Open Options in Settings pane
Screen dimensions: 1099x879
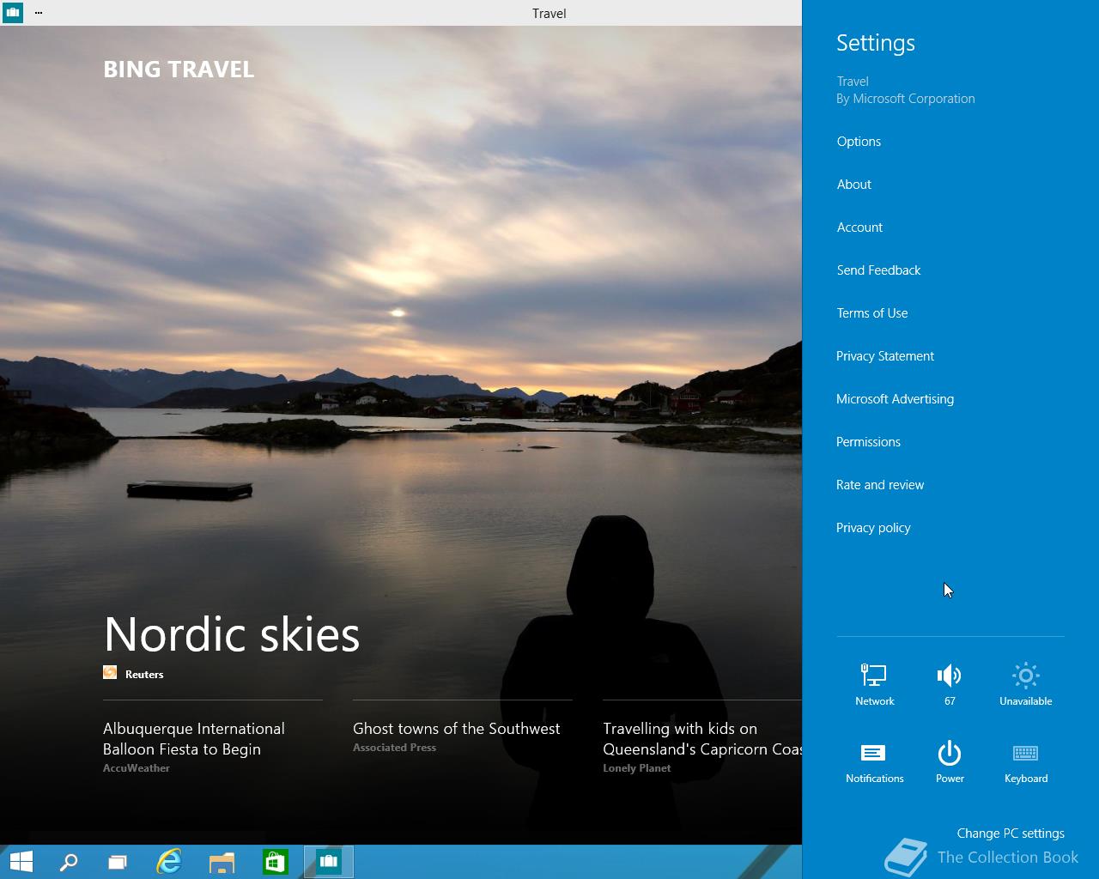(859, 142)
